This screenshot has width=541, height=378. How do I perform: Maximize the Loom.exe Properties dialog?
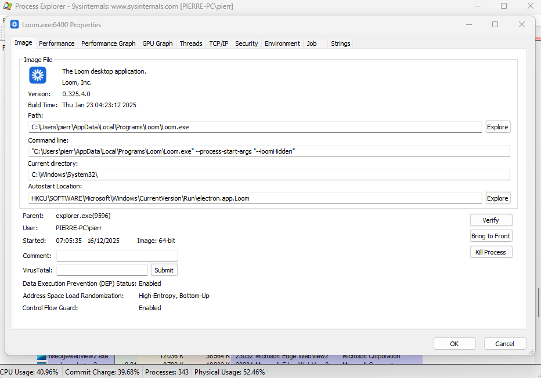(x=495, y=24)
